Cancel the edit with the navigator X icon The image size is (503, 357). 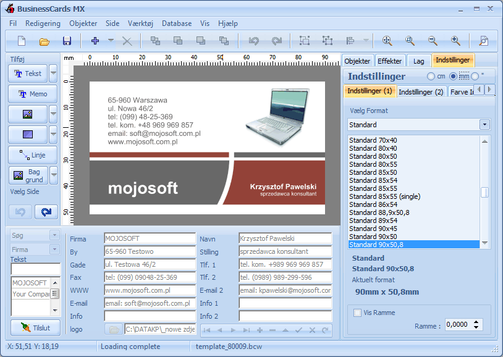[x=312, y=330]
